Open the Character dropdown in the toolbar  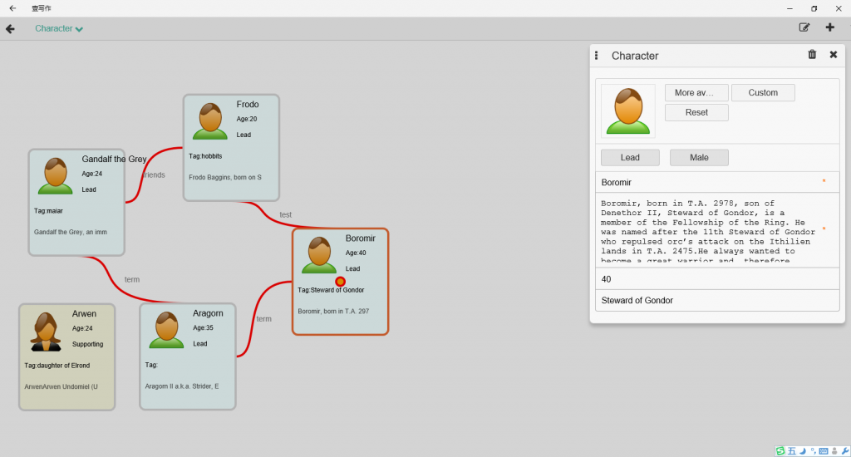pos(59,29)
